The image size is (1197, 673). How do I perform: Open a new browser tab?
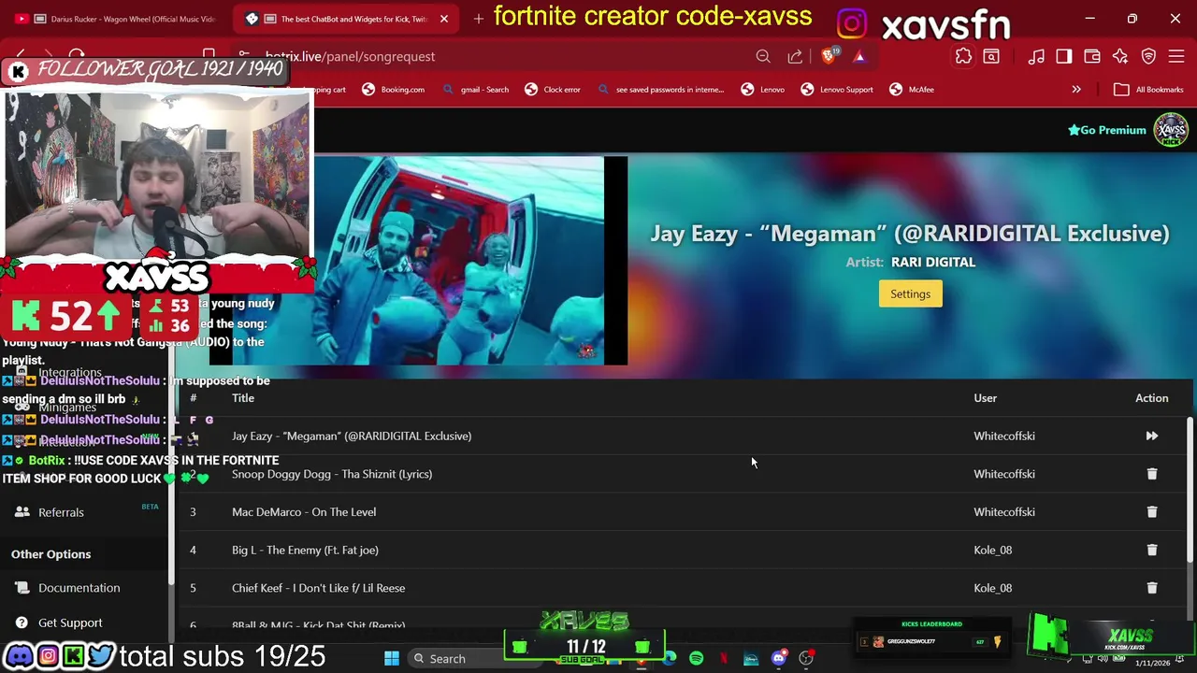pos(478,19)
